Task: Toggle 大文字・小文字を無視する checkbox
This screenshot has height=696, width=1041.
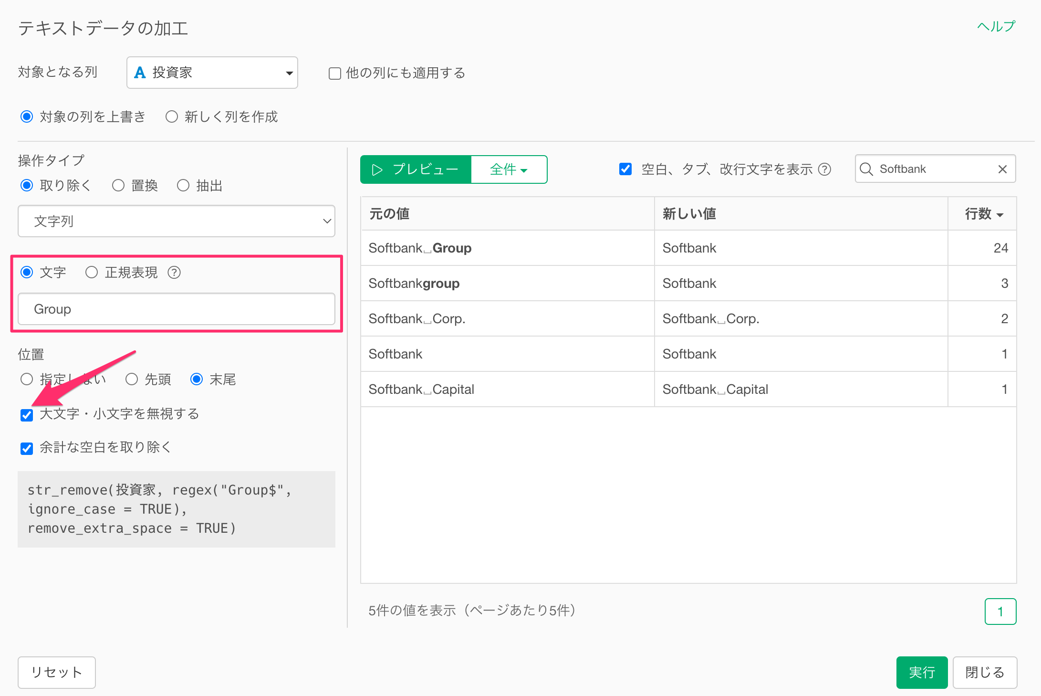Action: pyautogui.click(x=27, y=415)
